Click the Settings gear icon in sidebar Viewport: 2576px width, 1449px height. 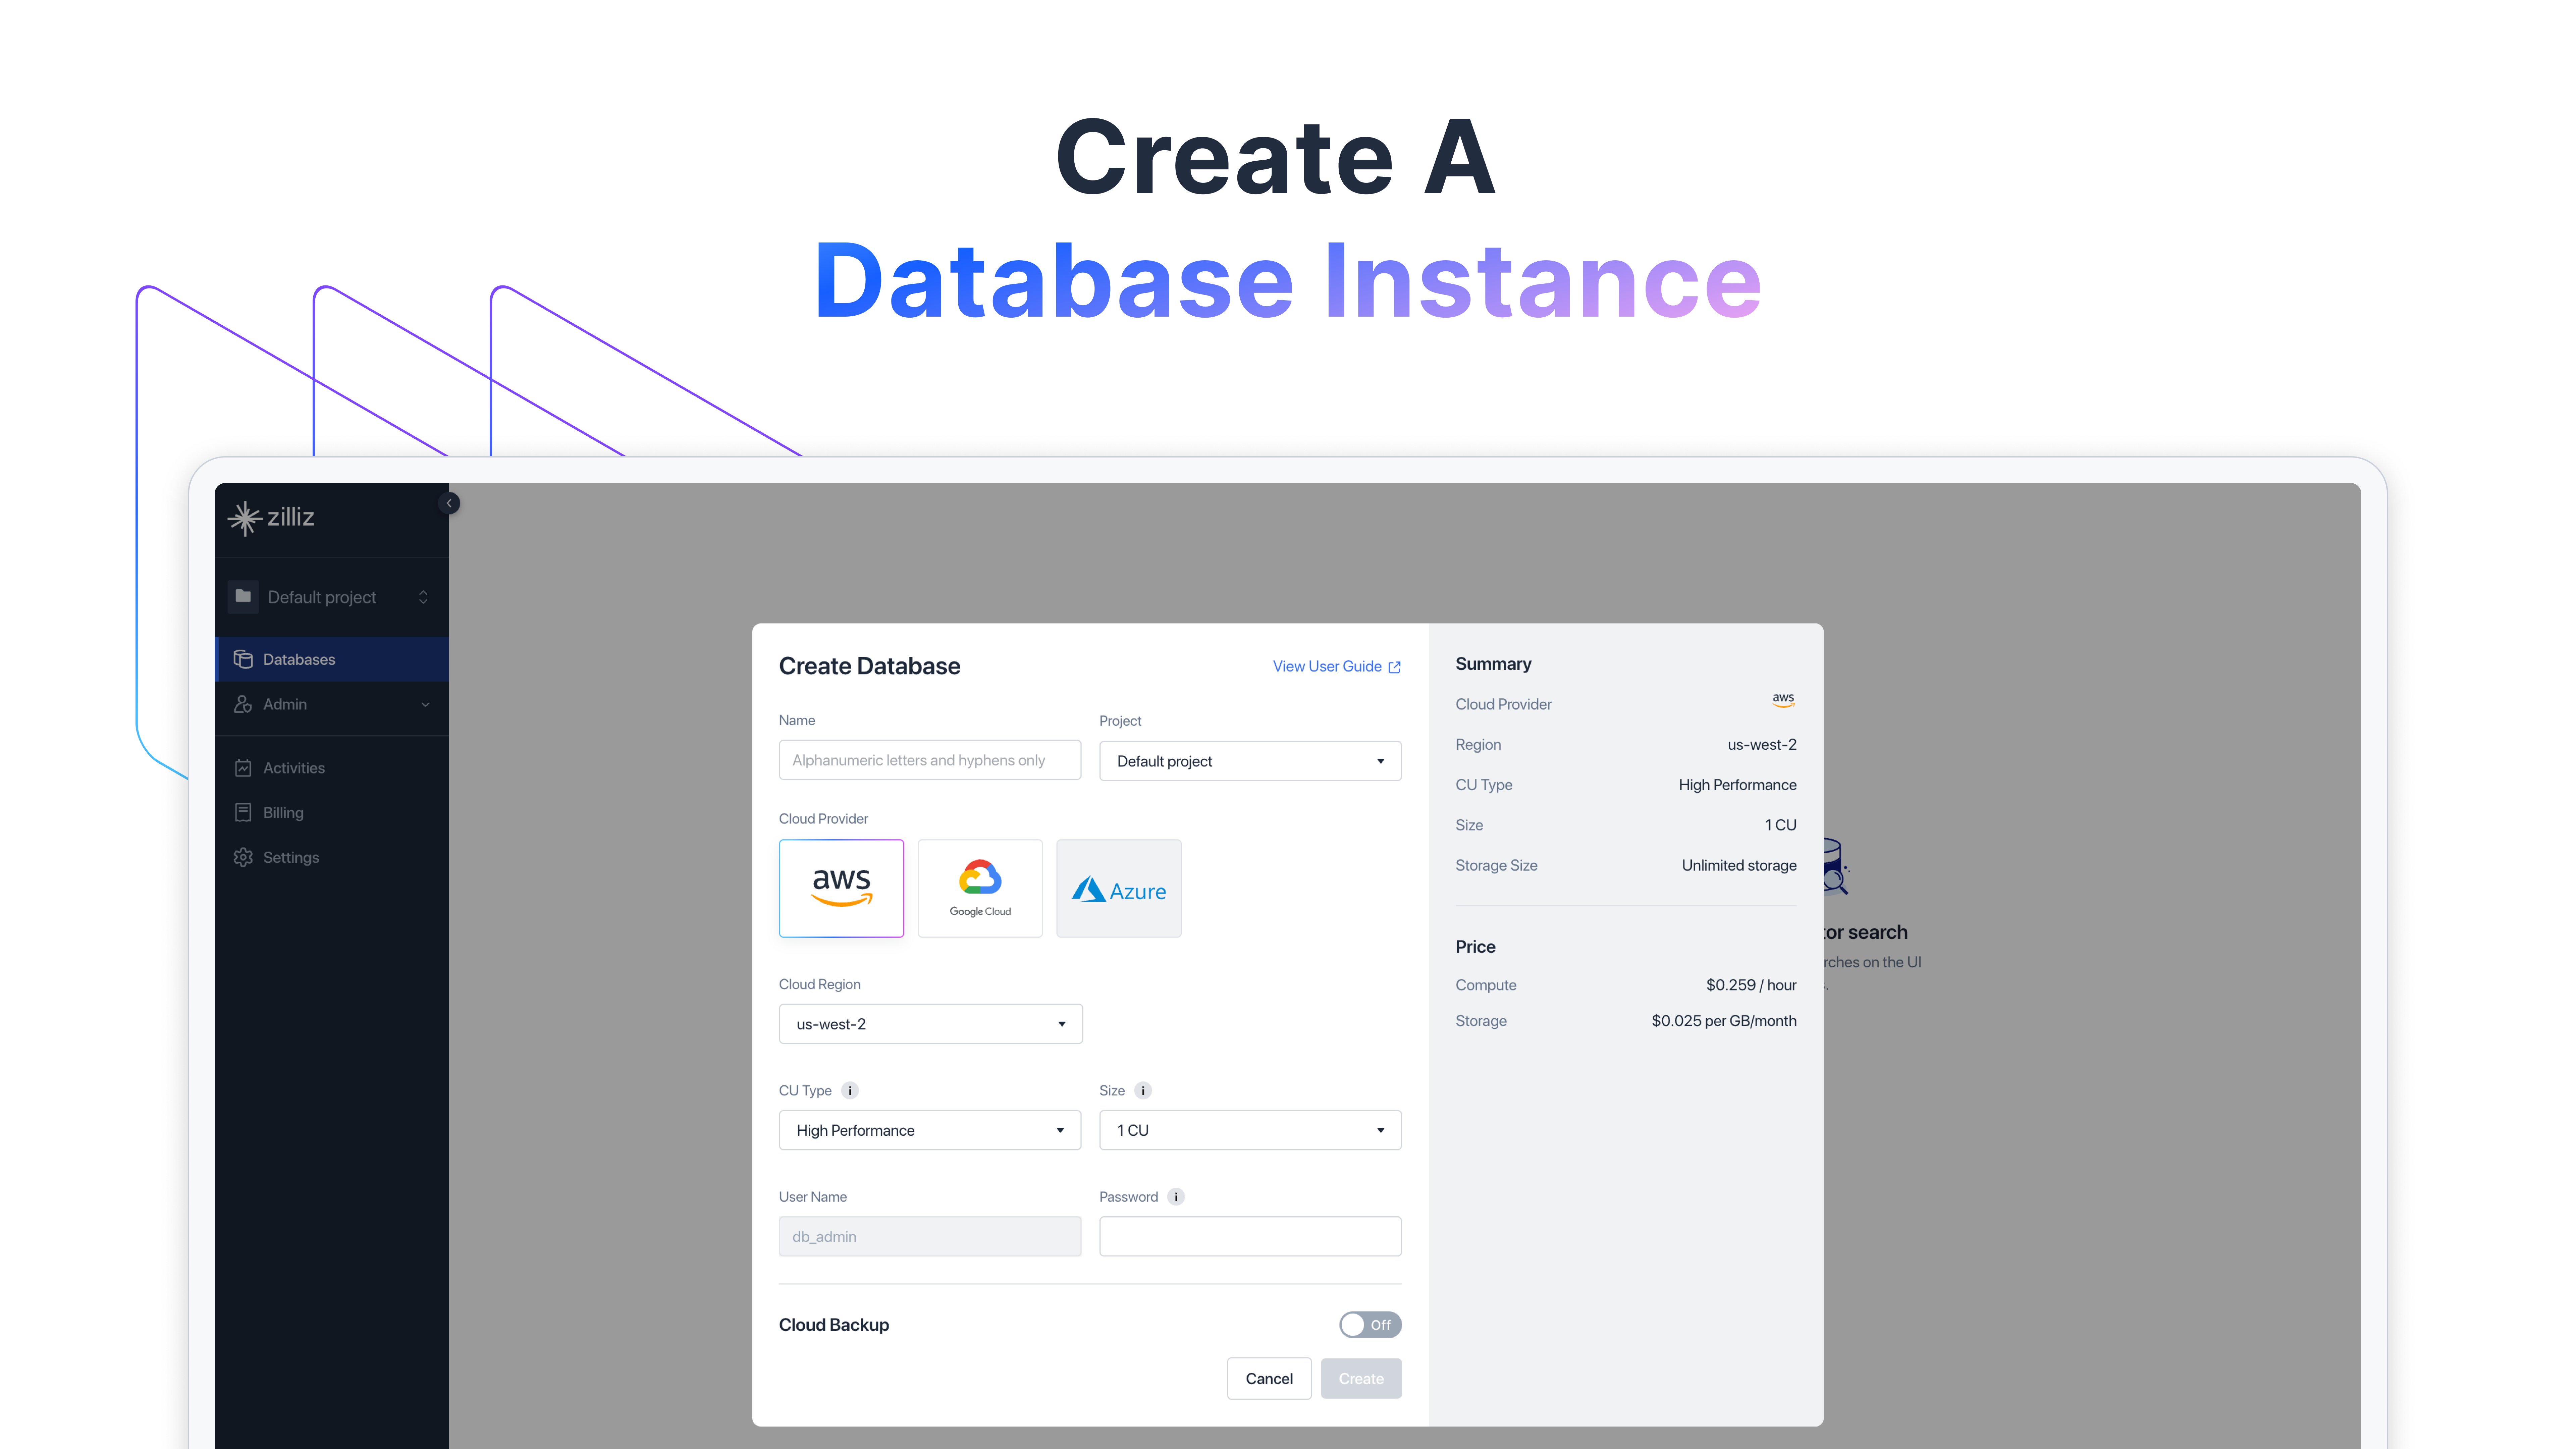coord(243,857)
